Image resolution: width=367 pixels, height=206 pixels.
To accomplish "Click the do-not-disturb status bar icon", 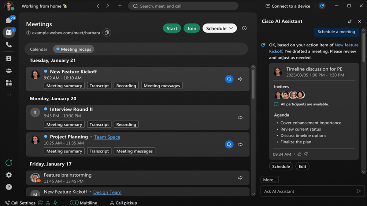I will pos(48,203).
